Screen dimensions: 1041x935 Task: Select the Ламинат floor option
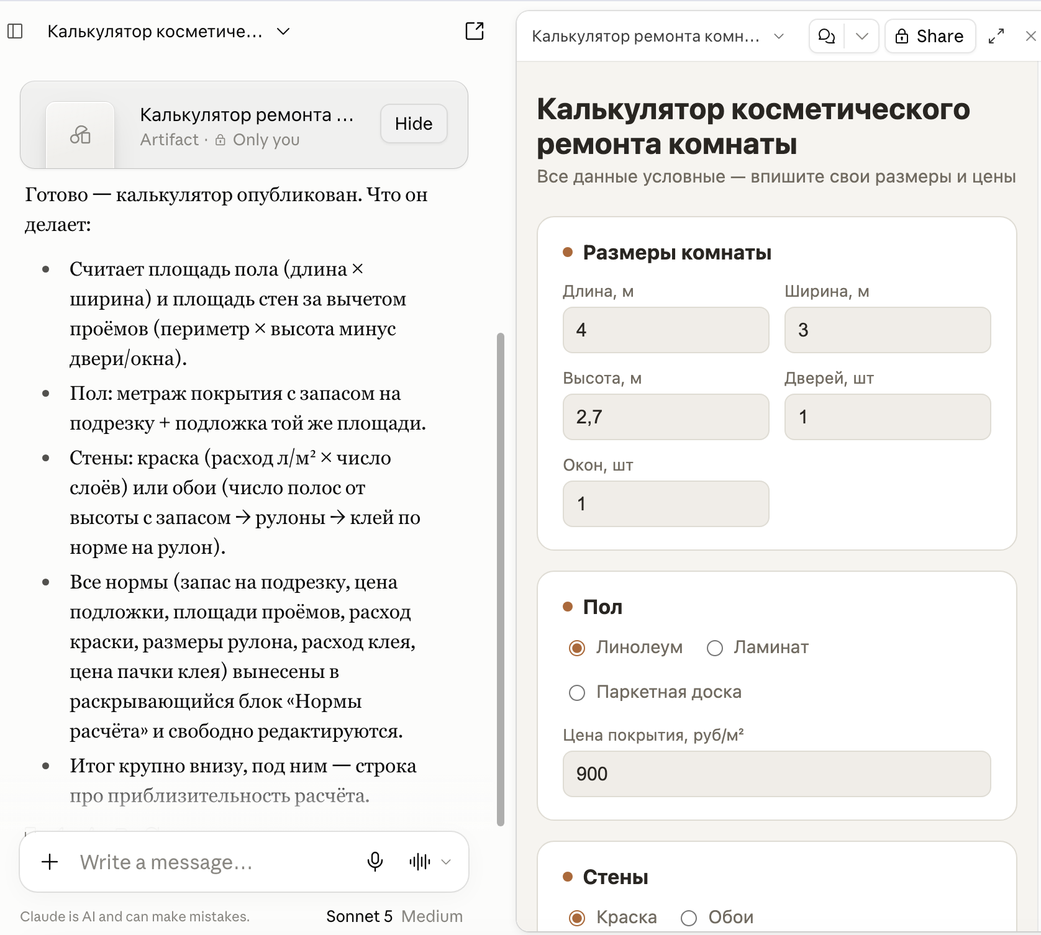pyautogui.click(x=715, y=648)
